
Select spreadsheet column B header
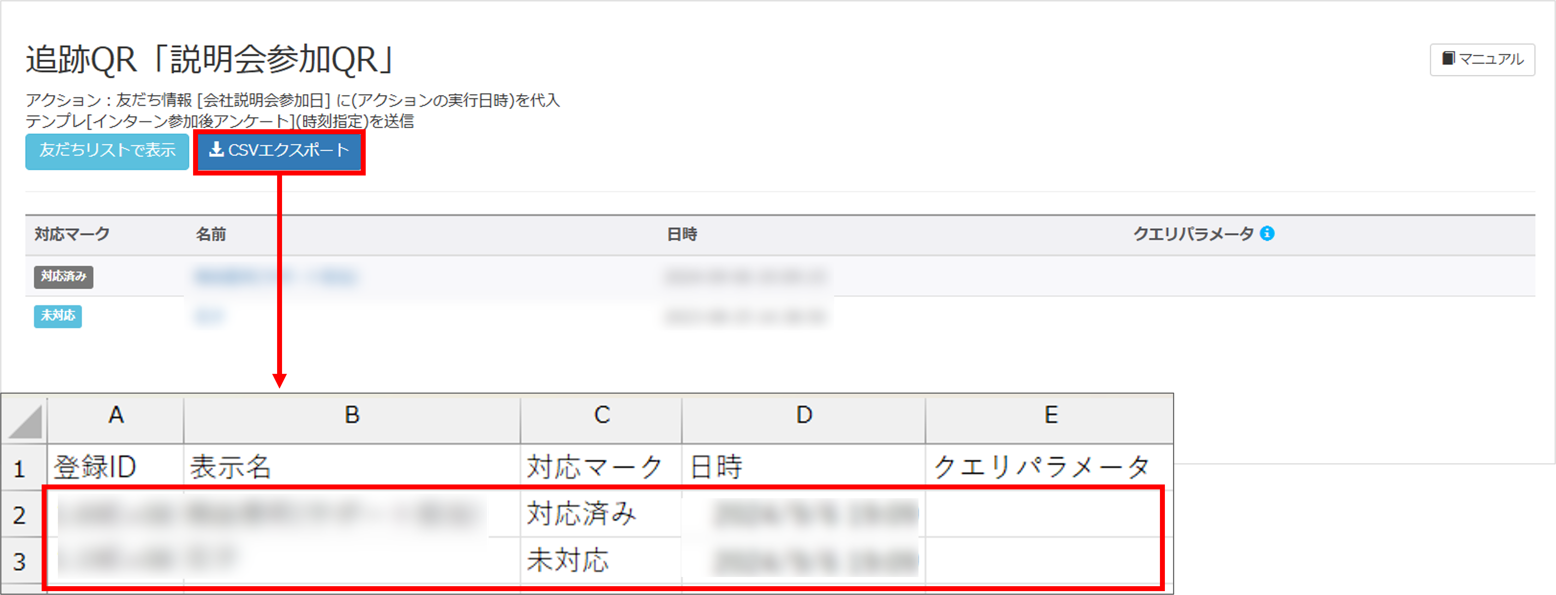pos(352,416)
